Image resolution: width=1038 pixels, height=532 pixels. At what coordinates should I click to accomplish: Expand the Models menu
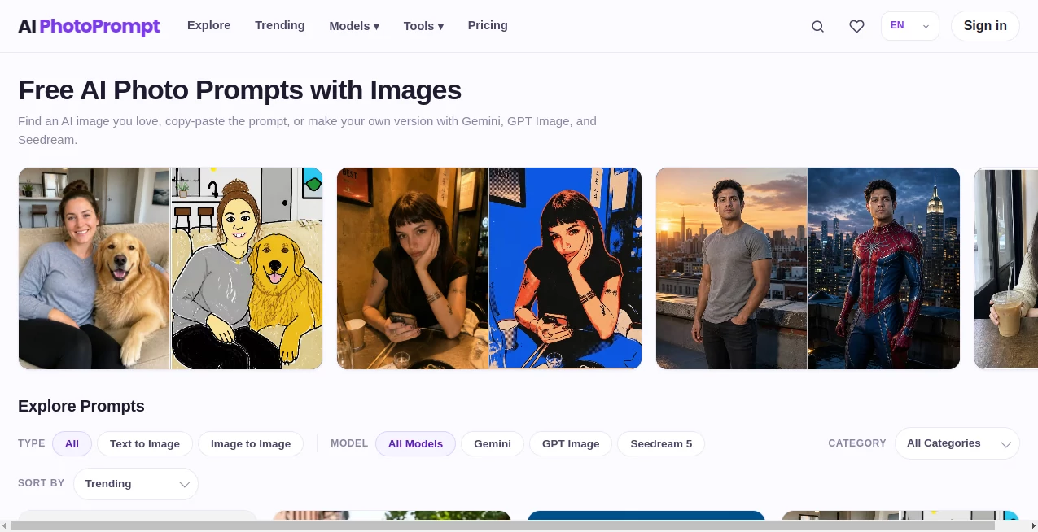point(354,26)
